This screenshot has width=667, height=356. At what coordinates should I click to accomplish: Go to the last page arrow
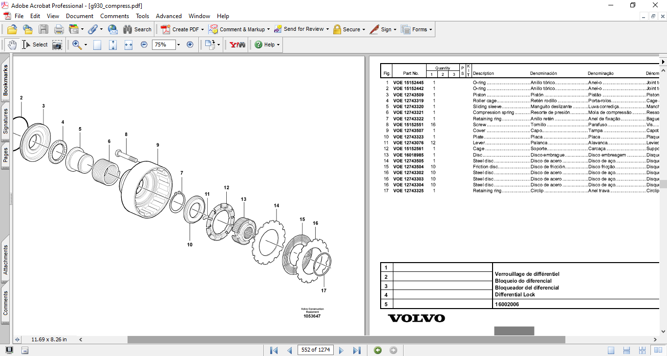coord(357,350)
